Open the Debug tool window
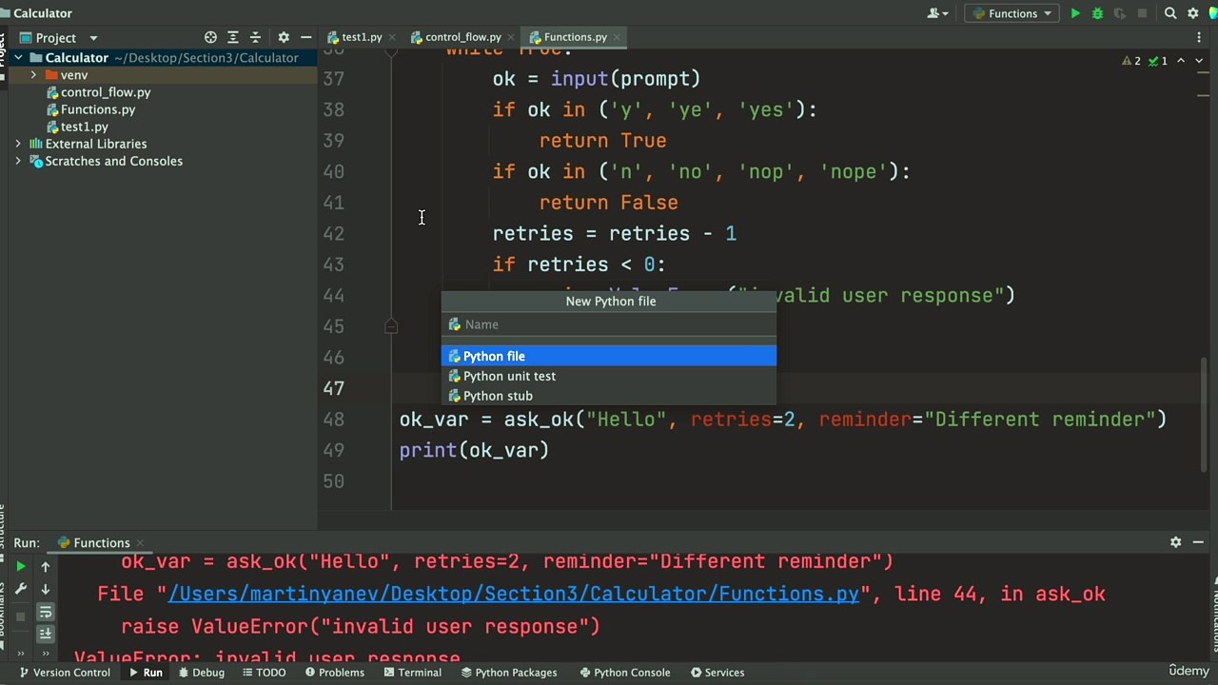1218x685 pixels. tap(201, 673)
